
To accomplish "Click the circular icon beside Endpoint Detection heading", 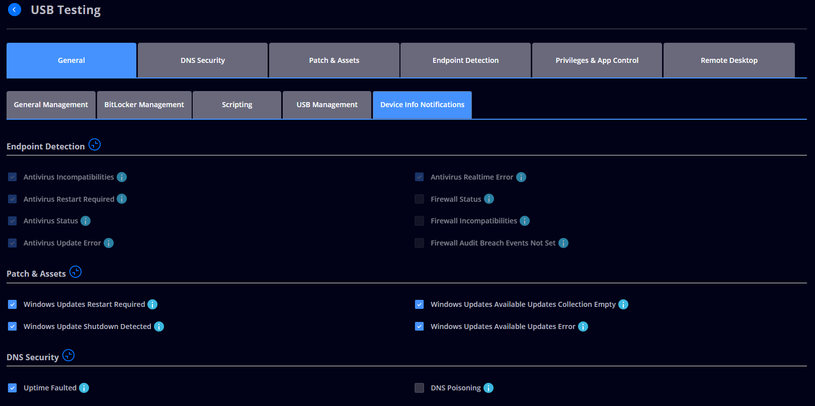I will click(x=95, y=145).
